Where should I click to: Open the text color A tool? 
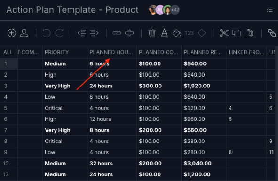[x=164, y=33]
